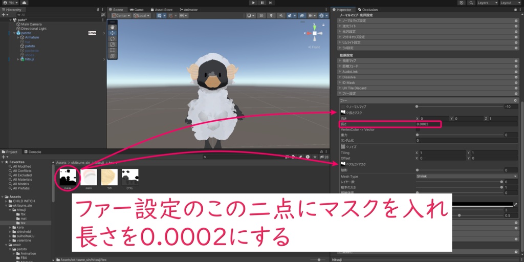Open the Local handle rotation dropdown
This screenshot has width=524, height=262.
142,15
